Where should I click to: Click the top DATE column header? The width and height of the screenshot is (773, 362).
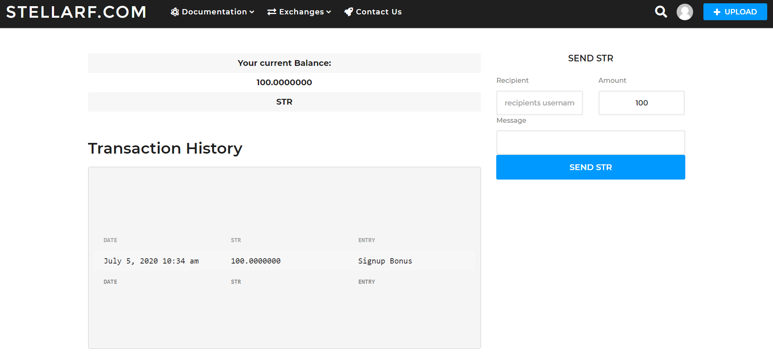[110, 240]
